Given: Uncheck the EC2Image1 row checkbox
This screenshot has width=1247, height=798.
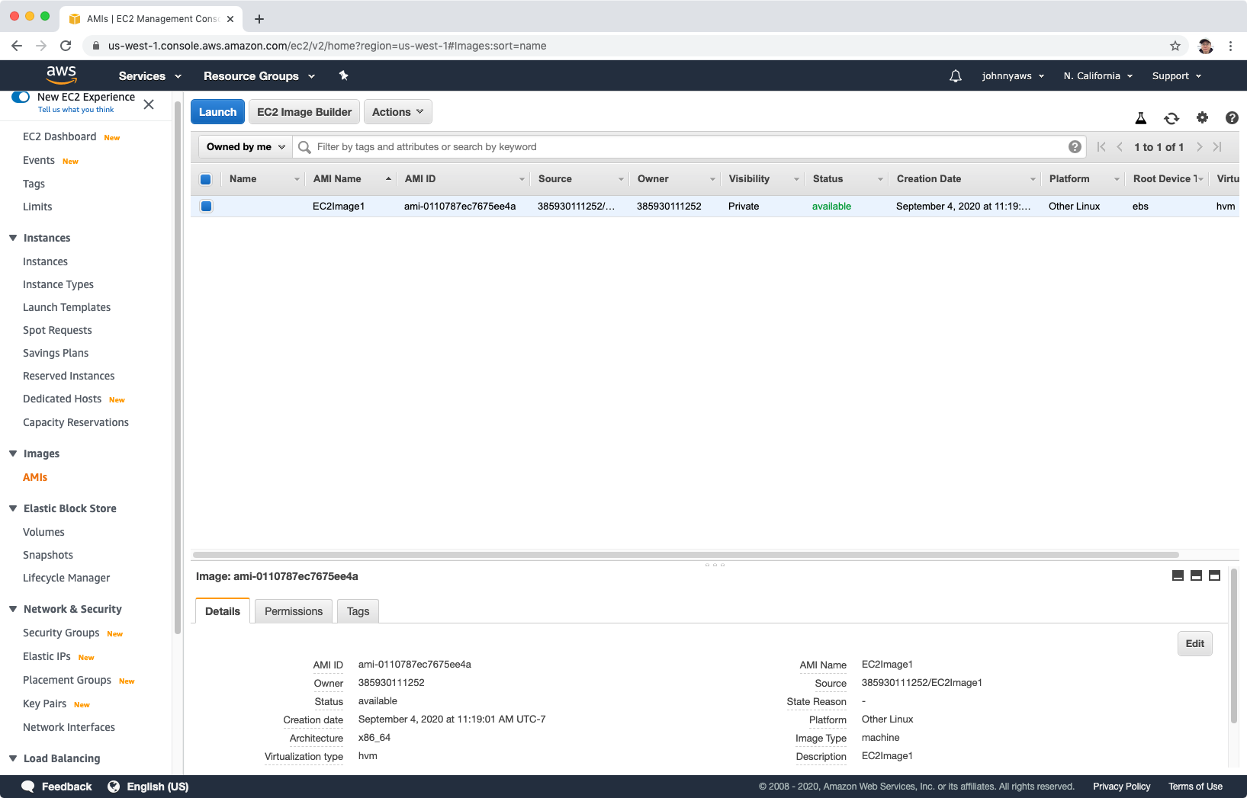Looking at the screenshot, I should click(x=206, y=206).
